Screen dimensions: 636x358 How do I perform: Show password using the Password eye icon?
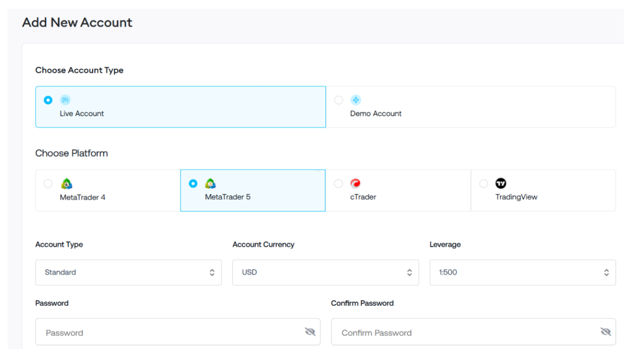point(310,332)
